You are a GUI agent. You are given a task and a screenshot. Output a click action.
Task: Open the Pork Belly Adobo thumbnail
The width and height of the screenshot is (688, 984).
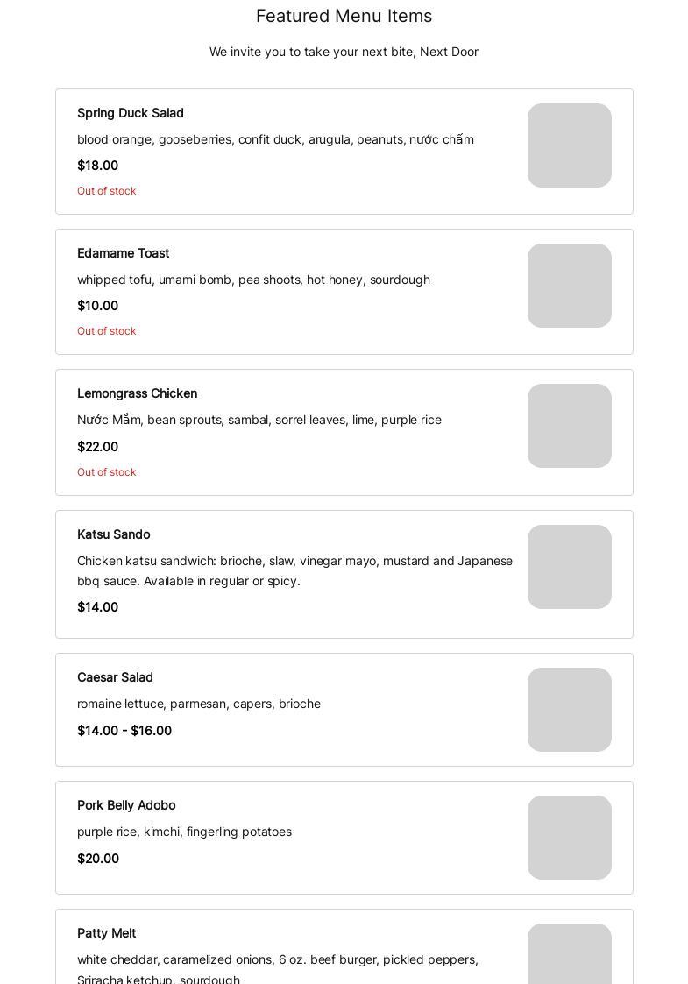[569, 838]
